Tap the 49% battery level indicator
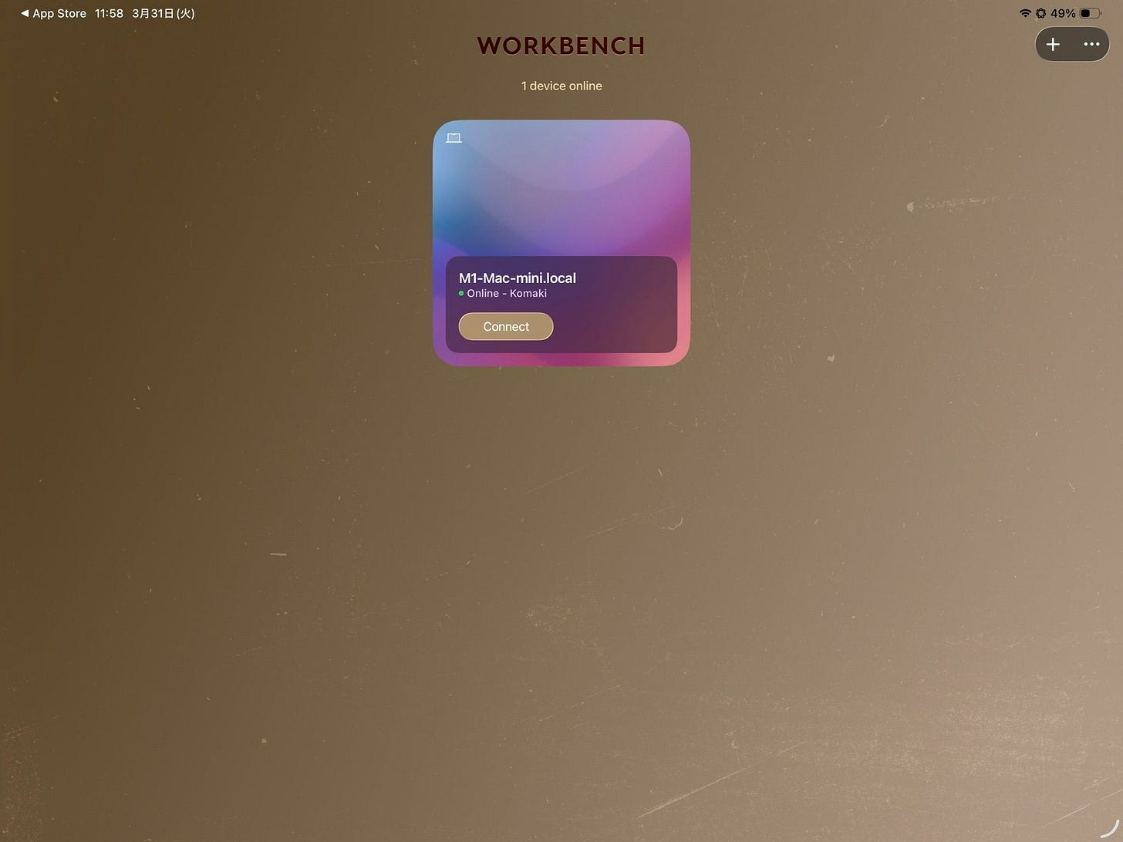Screen dimensions: 1123x842 [1064, 12]
